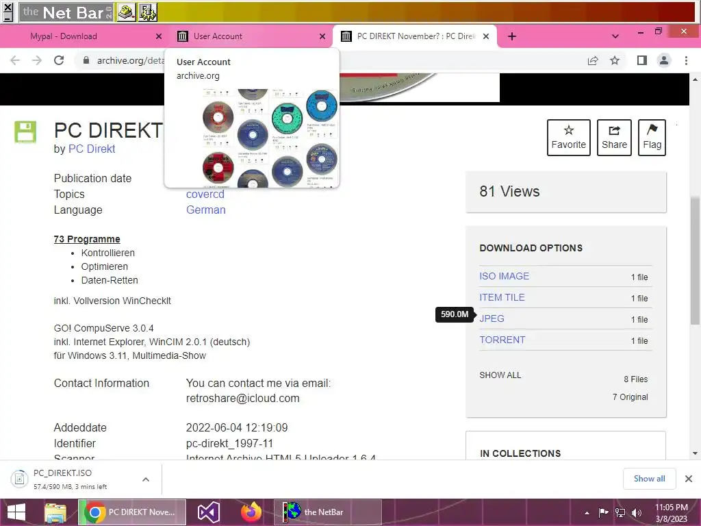Download the TORRENT file
Screen dimensions: 701x526
[x=502, y=340]
